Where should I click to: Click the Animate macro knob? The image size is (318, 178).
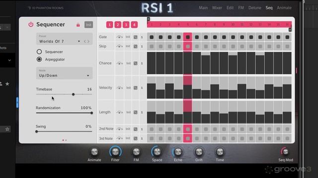[x=94, y=152]
